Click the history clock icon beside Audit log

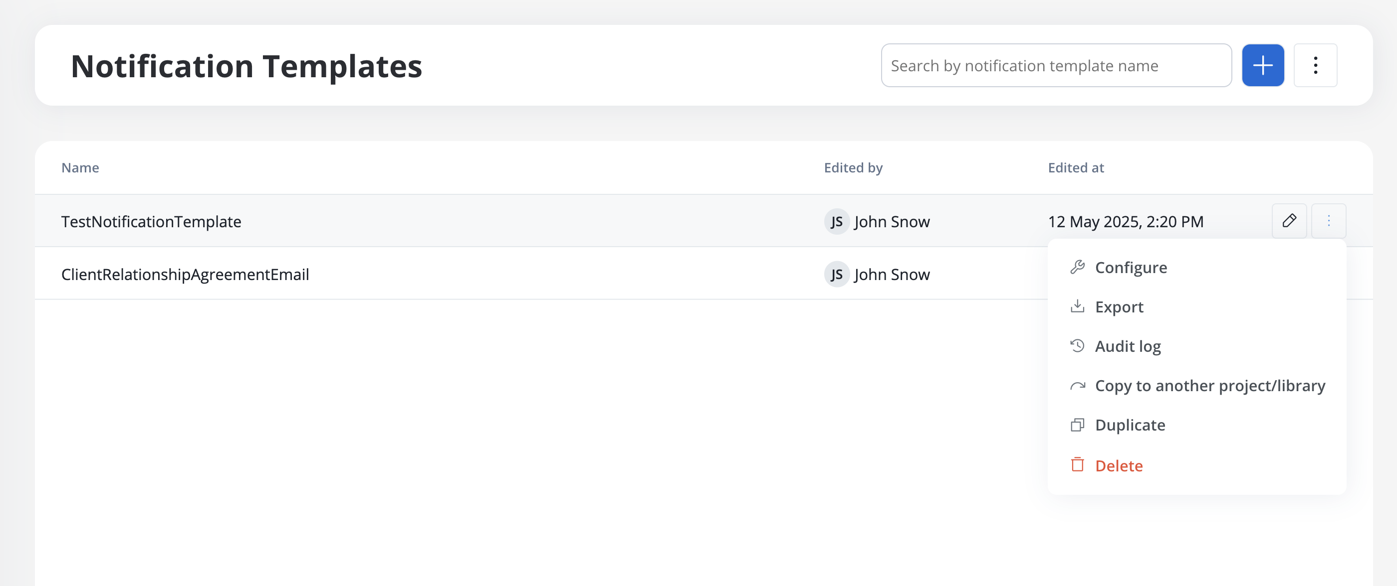pos(1077,345)
